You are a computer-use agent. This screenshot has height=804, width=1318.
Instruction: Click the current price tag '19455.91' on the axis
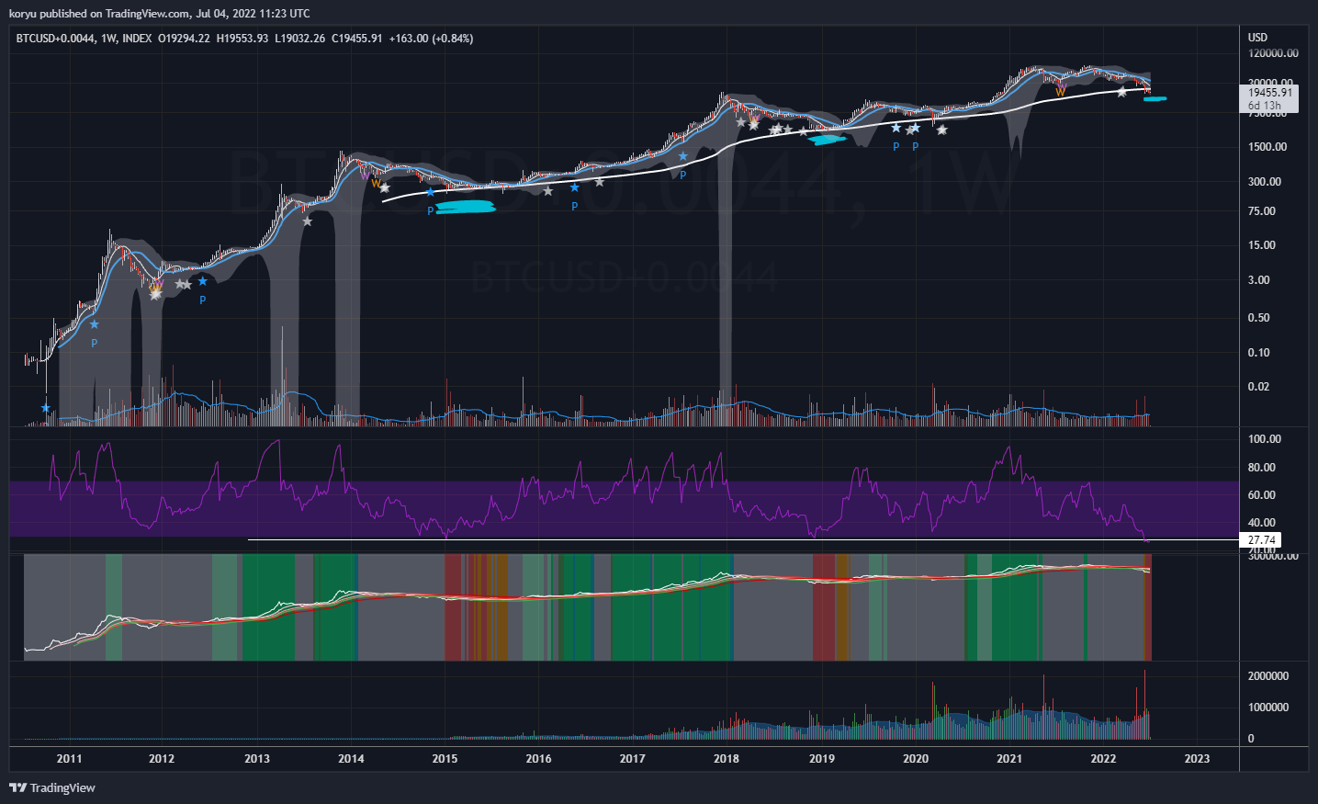pyautogui.click(x=1270, y=92)
